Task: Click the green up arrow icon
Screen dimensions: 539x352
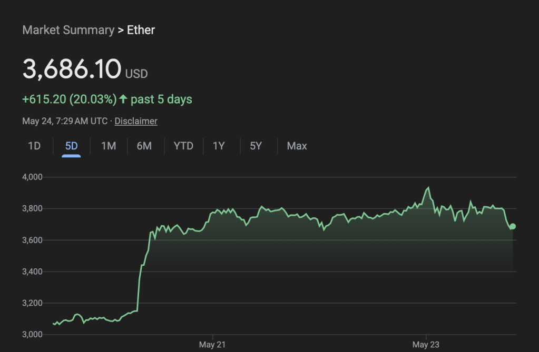Action: point(123,99)
